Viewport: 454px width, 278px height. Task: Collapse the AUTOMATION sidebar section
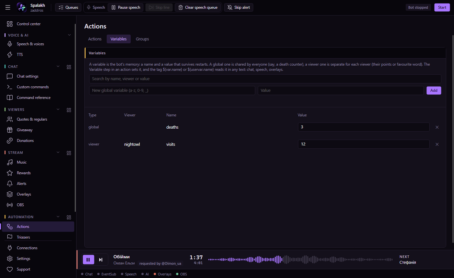click(x=58, y=217)
